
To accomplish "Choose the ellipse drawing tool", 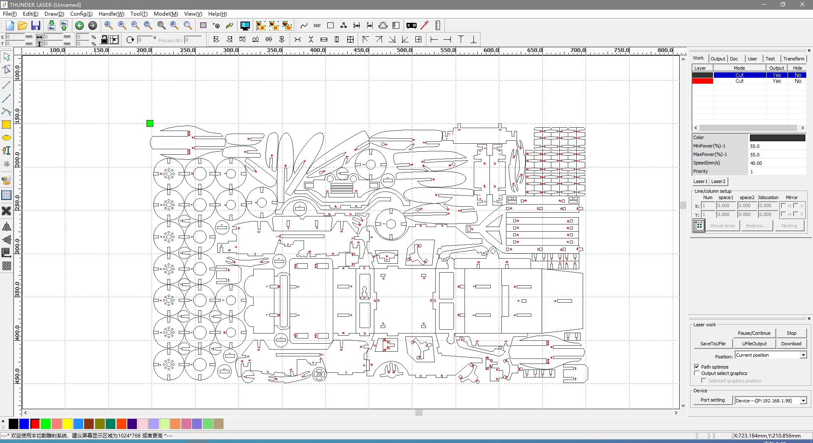I will pyautogui.click(x=7, y=138).
